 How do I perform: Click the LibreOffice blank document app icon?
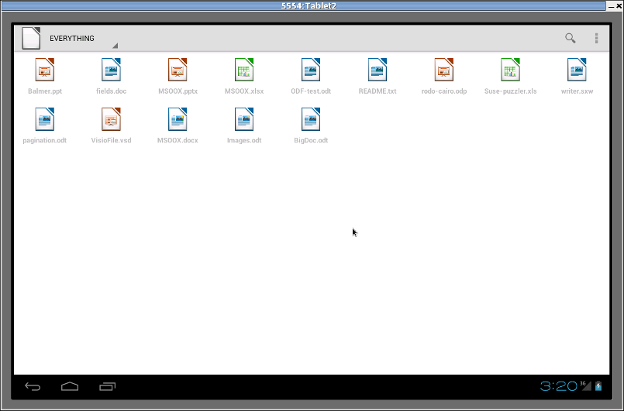point(31,38)
